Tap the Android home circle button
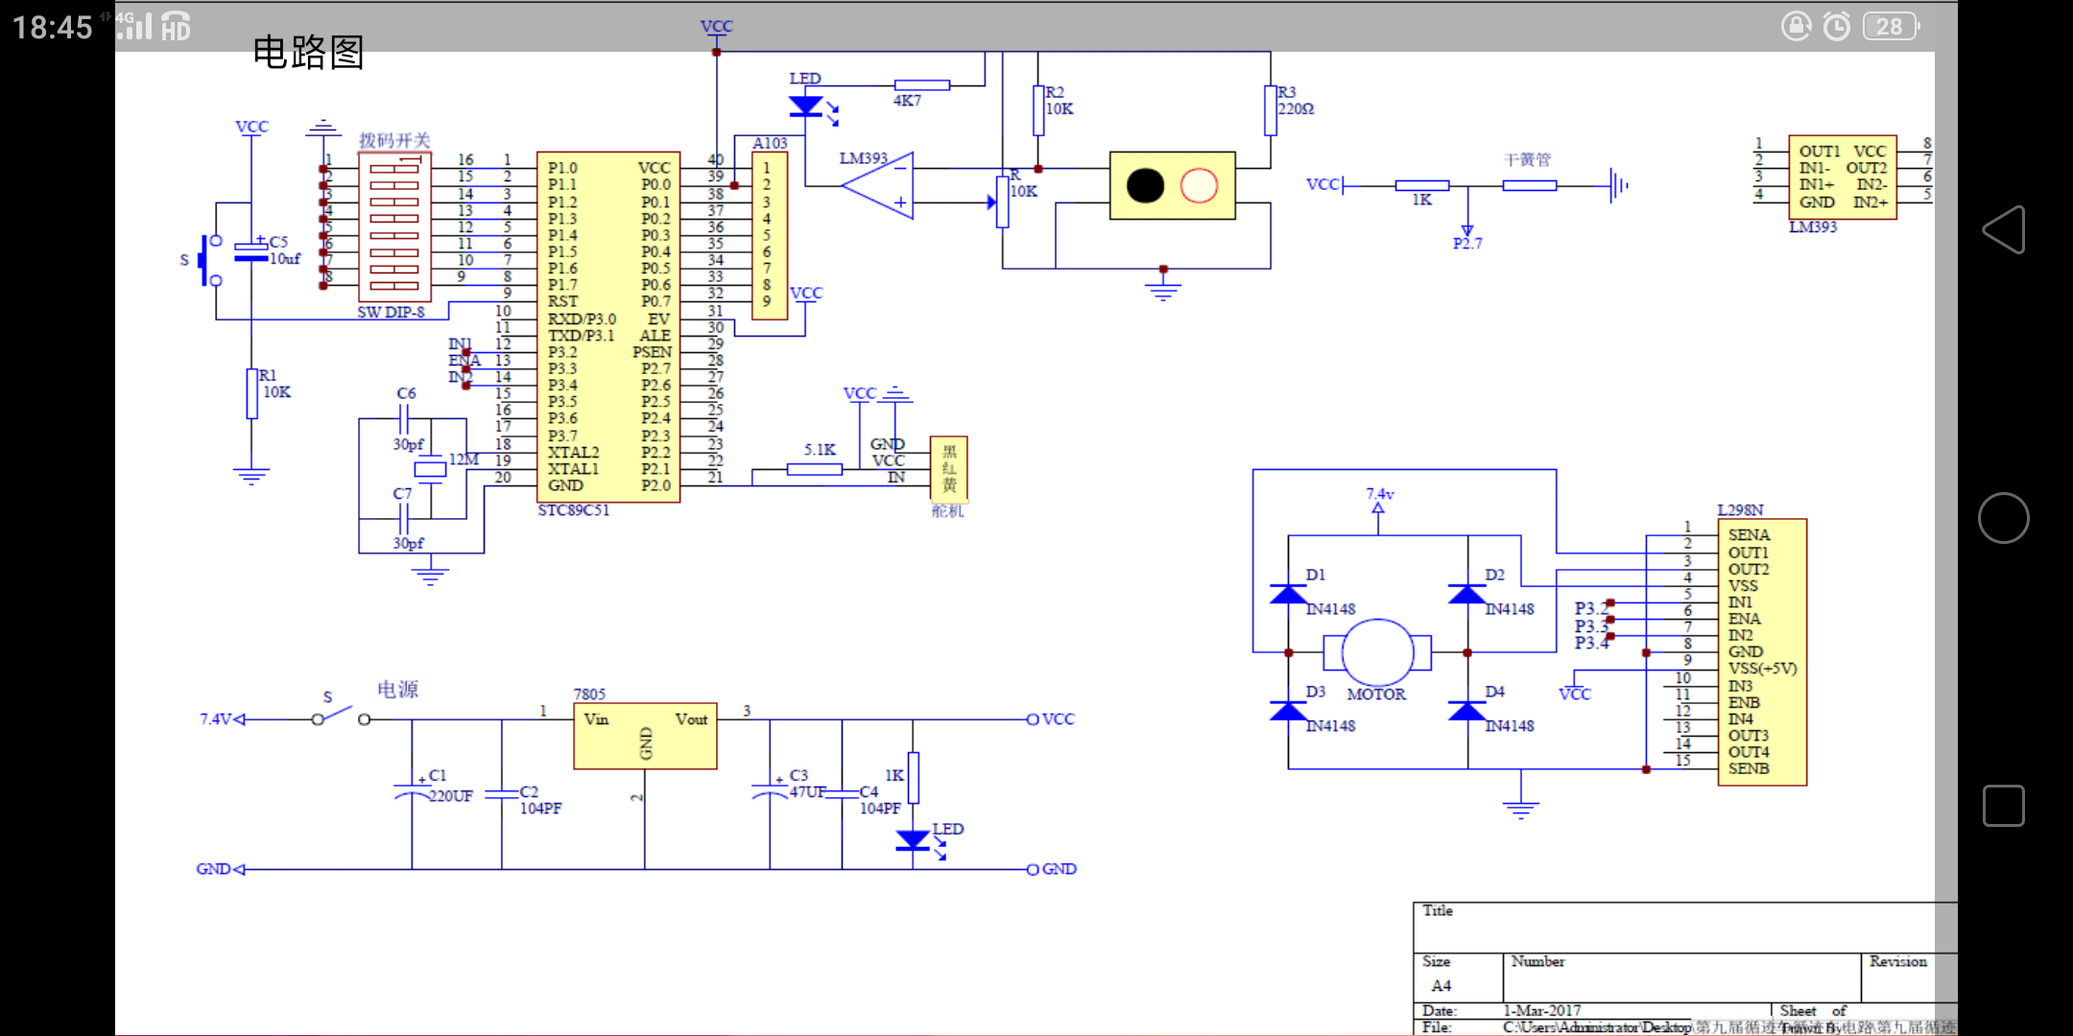Viewport: 2073px width, 1036px height. coord(2004,518)
